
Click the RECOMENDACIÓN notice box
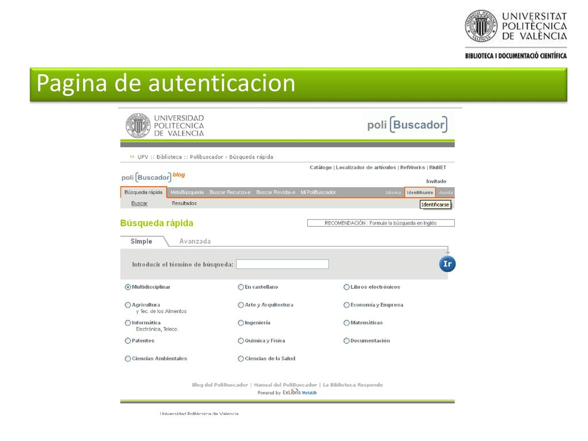[x=381, y=223]
